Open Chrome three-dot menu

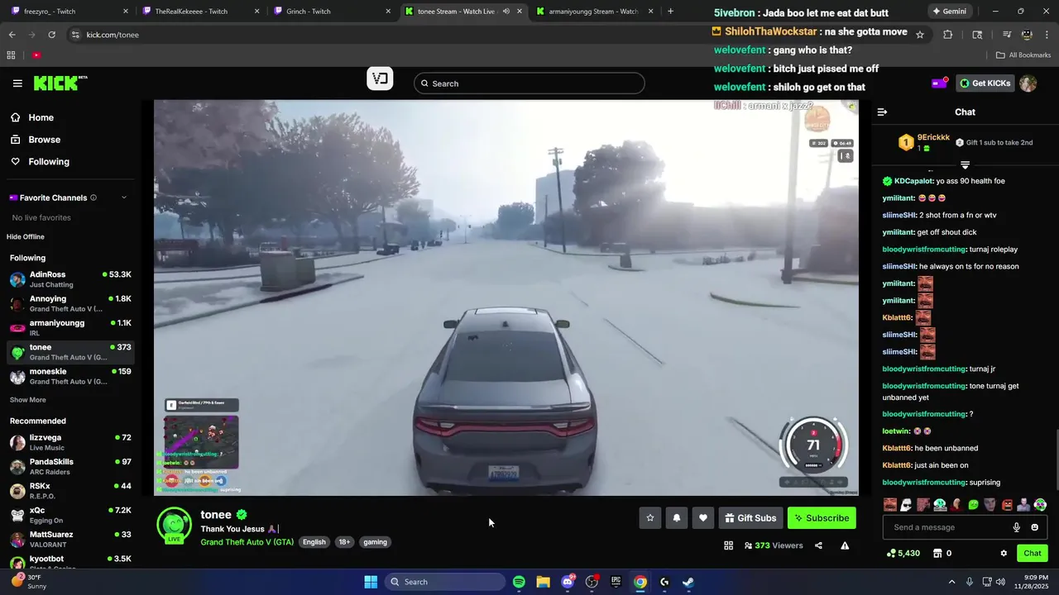(x=1047, y=35)
